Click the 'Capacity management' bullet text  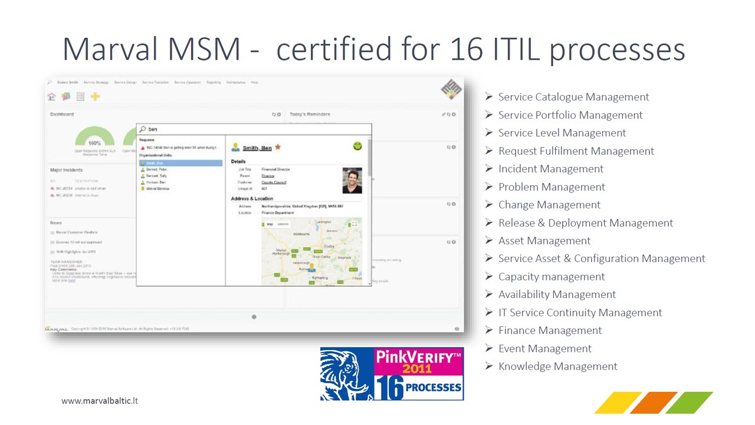(552, 277)
